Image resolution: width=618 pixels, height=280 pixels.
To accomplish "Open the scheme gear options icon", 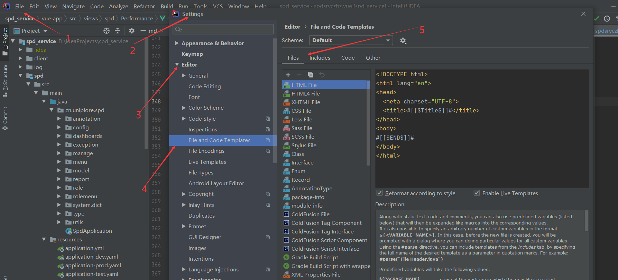I will coord(403,41).
